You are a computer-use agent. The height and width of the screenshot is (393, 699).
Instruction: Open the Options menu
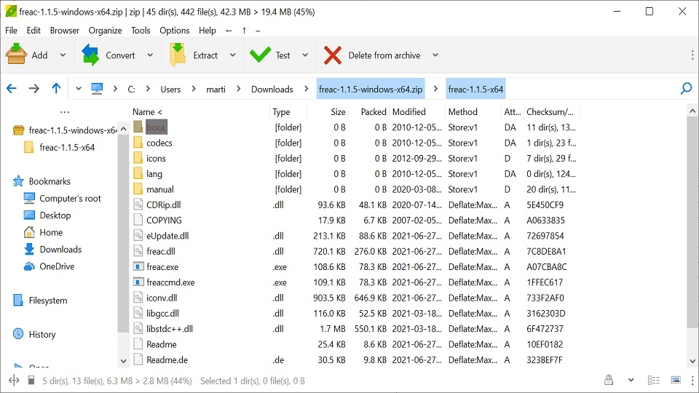point(174,31)
